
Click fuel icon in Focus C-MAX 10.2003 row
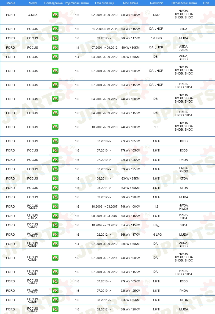[55, 206]
